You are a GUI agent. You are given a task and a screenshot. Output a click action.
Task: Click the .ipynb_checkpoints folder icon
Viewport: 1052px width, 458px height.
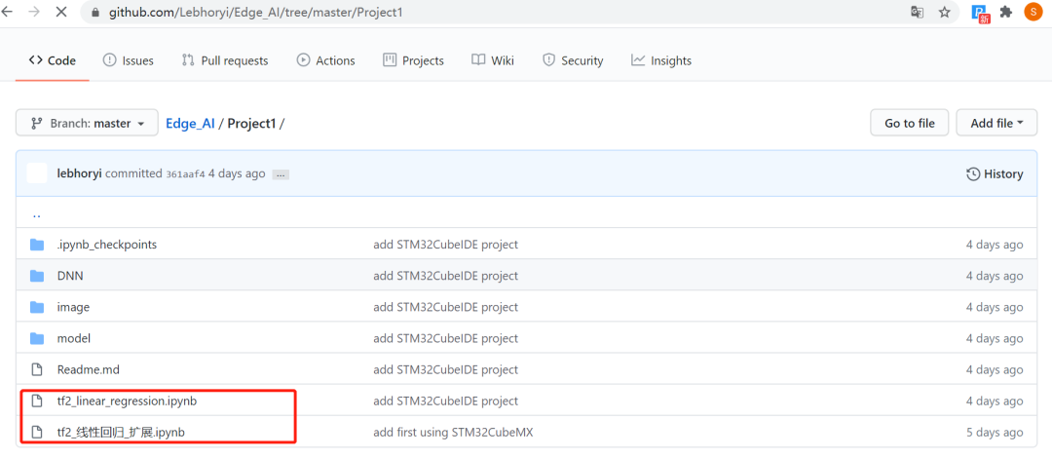coord(37,245)
